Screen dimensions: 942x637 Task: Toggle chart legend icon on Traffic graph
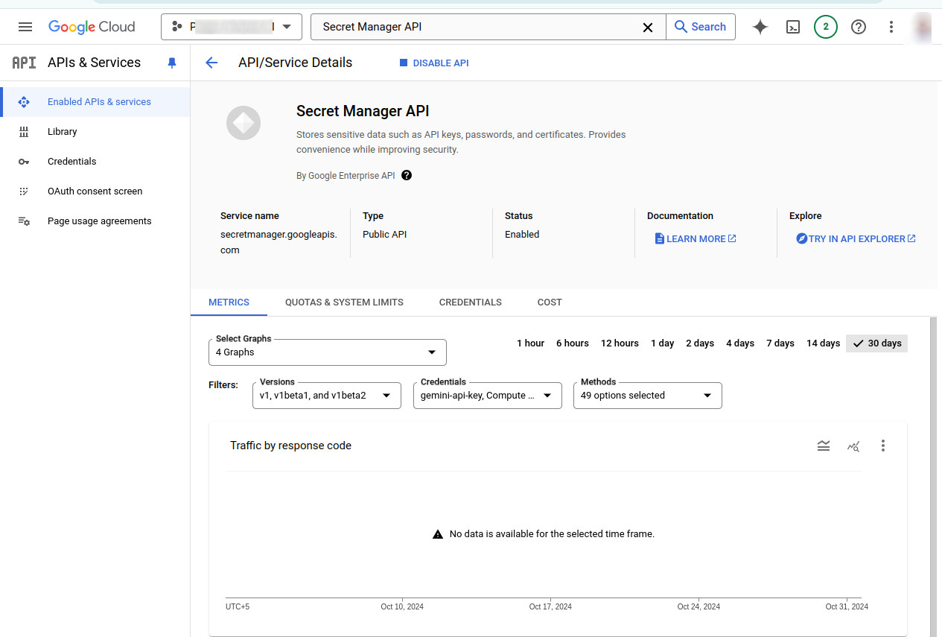[x=823, y=446]
